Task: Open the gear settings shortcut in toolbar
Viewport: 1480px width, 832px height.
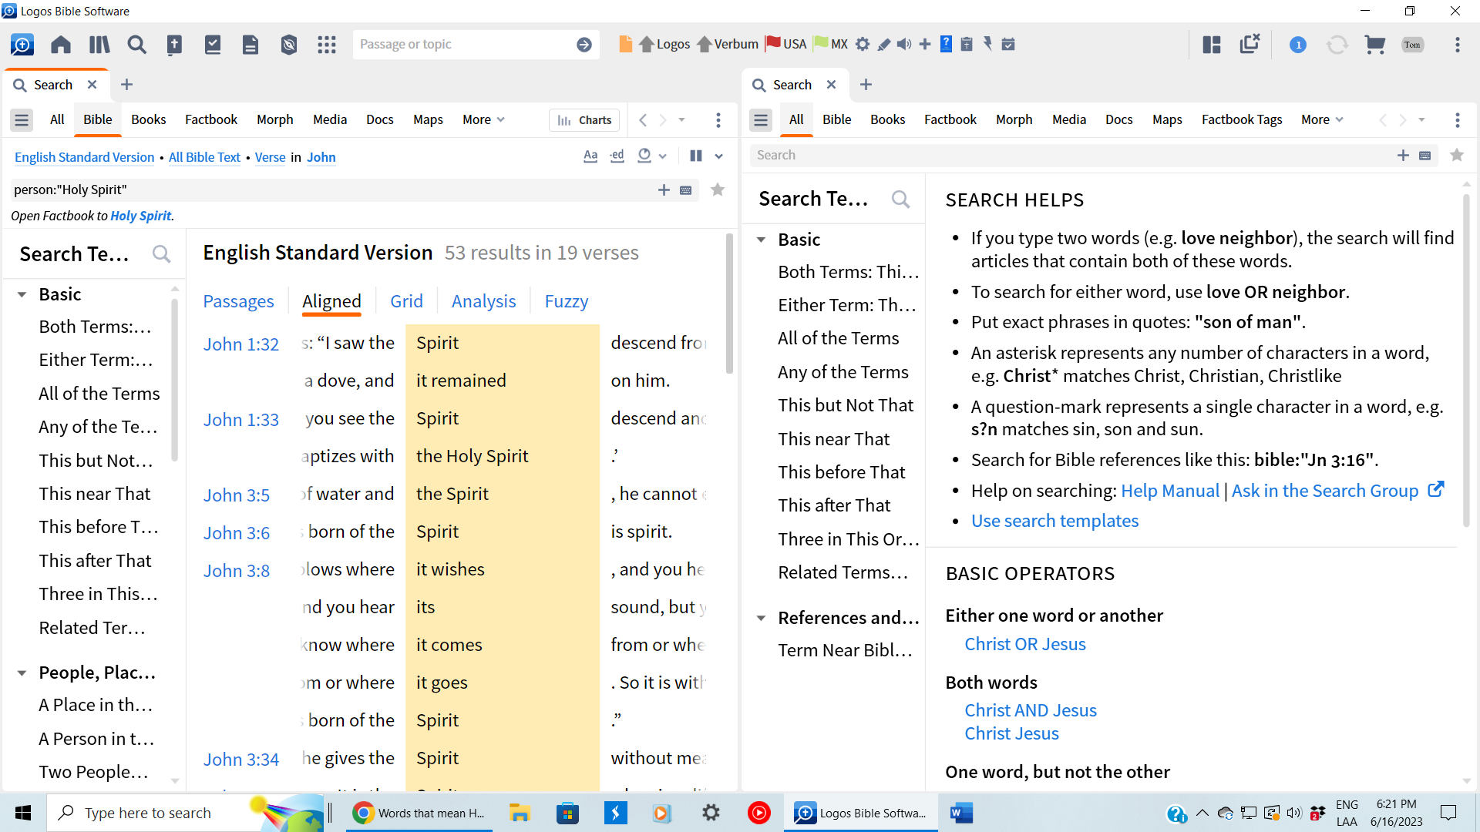Action: pos(863,44)
